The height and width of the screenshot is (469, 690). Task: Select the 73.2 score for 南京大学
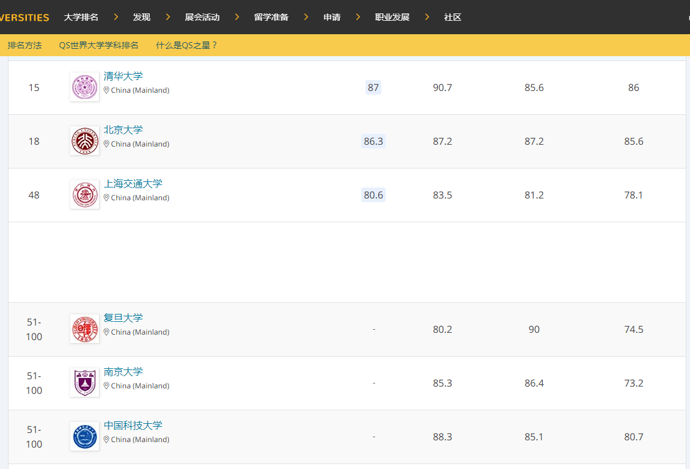[634, 383]
